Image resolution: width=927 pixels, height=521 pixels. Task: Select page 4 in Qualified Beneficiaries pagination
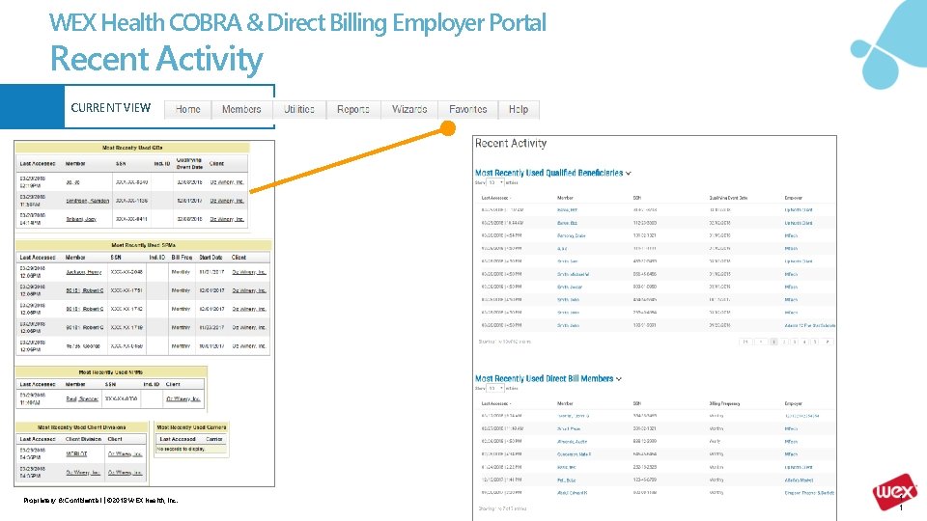[x=804, y=342]
